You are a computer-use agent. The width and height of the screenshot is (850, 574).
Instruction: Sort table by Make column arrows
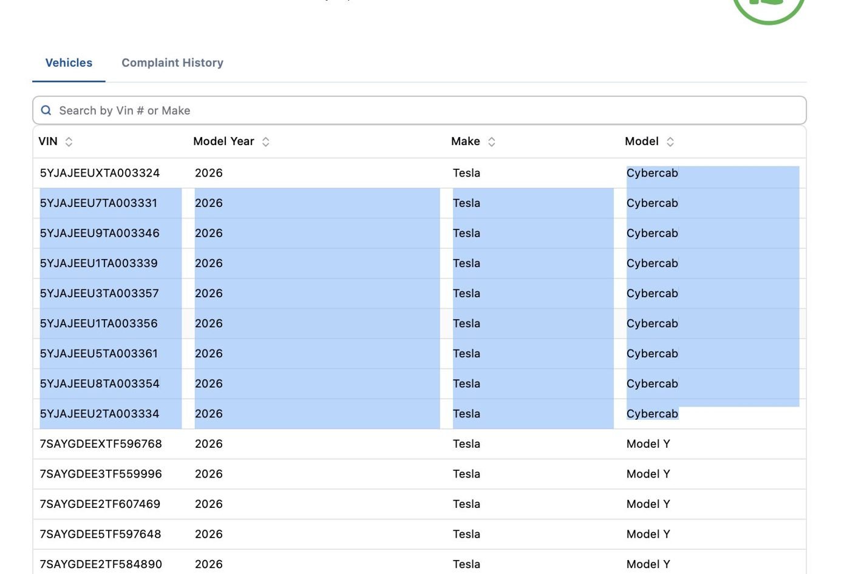click(492, 141)
